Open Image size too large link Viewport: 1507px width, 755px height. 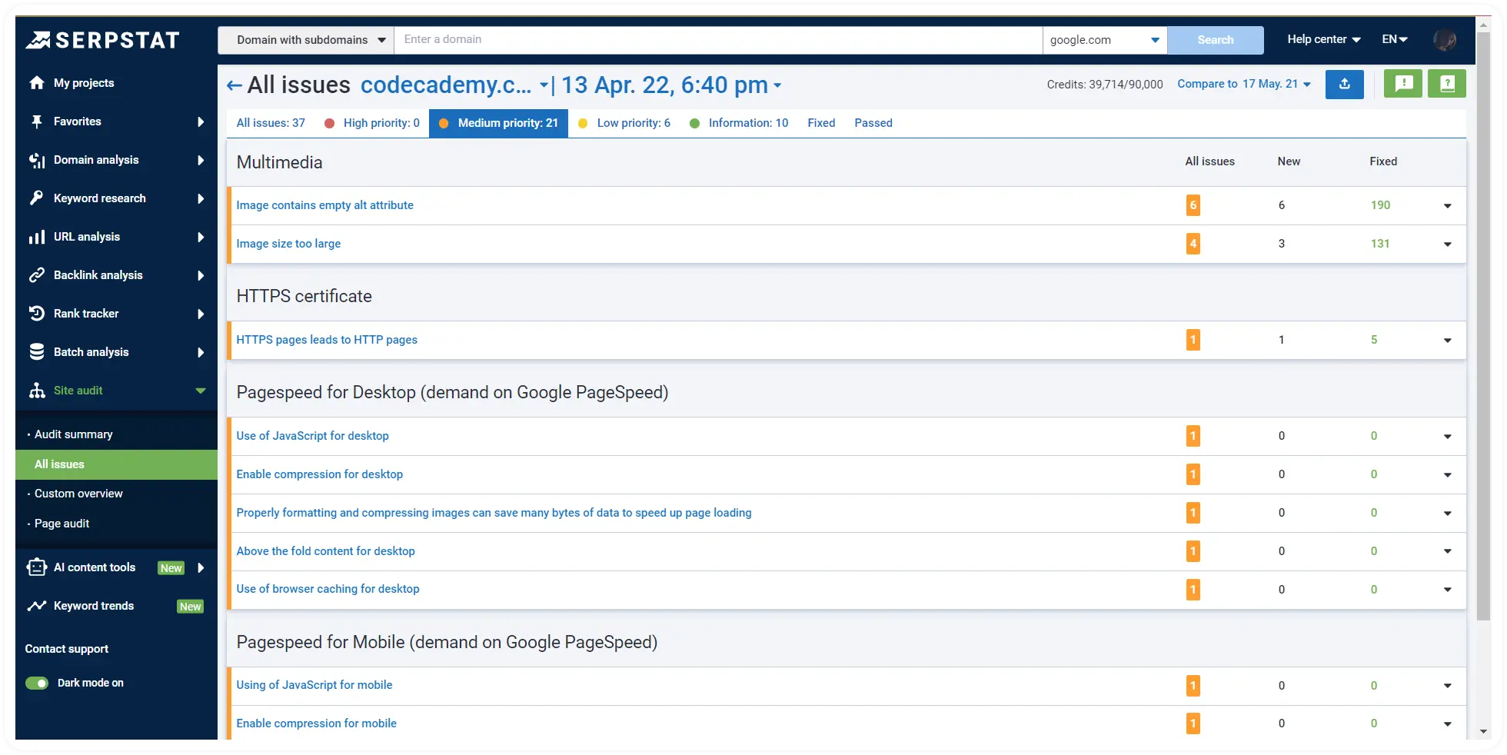(x=288, y=244)
